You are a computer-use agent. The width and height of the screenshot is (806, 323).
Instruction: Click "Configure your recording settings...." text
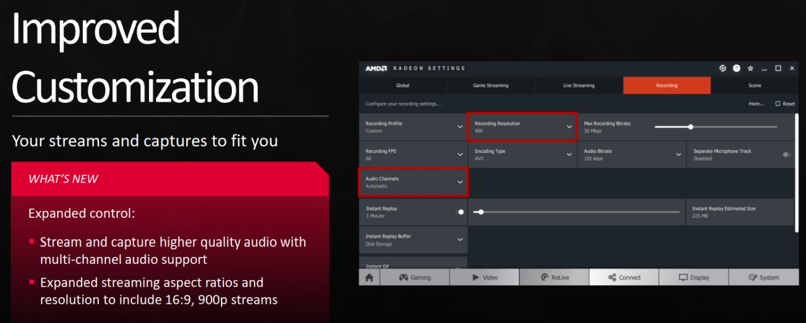click(404, 104)
